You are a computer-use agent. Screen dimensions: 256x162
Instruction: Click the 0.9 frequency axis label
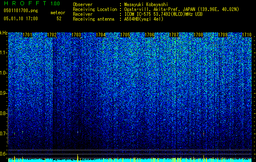[x=4, y=93]
